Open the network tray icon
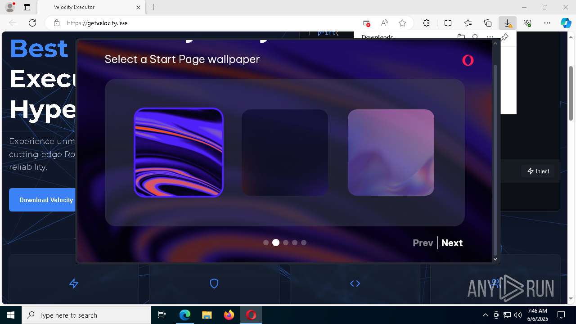 (x=507, y=315)
